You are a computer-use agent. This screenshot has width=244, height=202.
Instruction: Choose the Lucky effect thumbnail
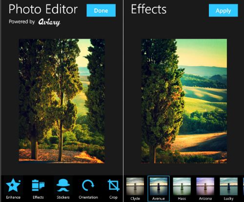[228, 186]
